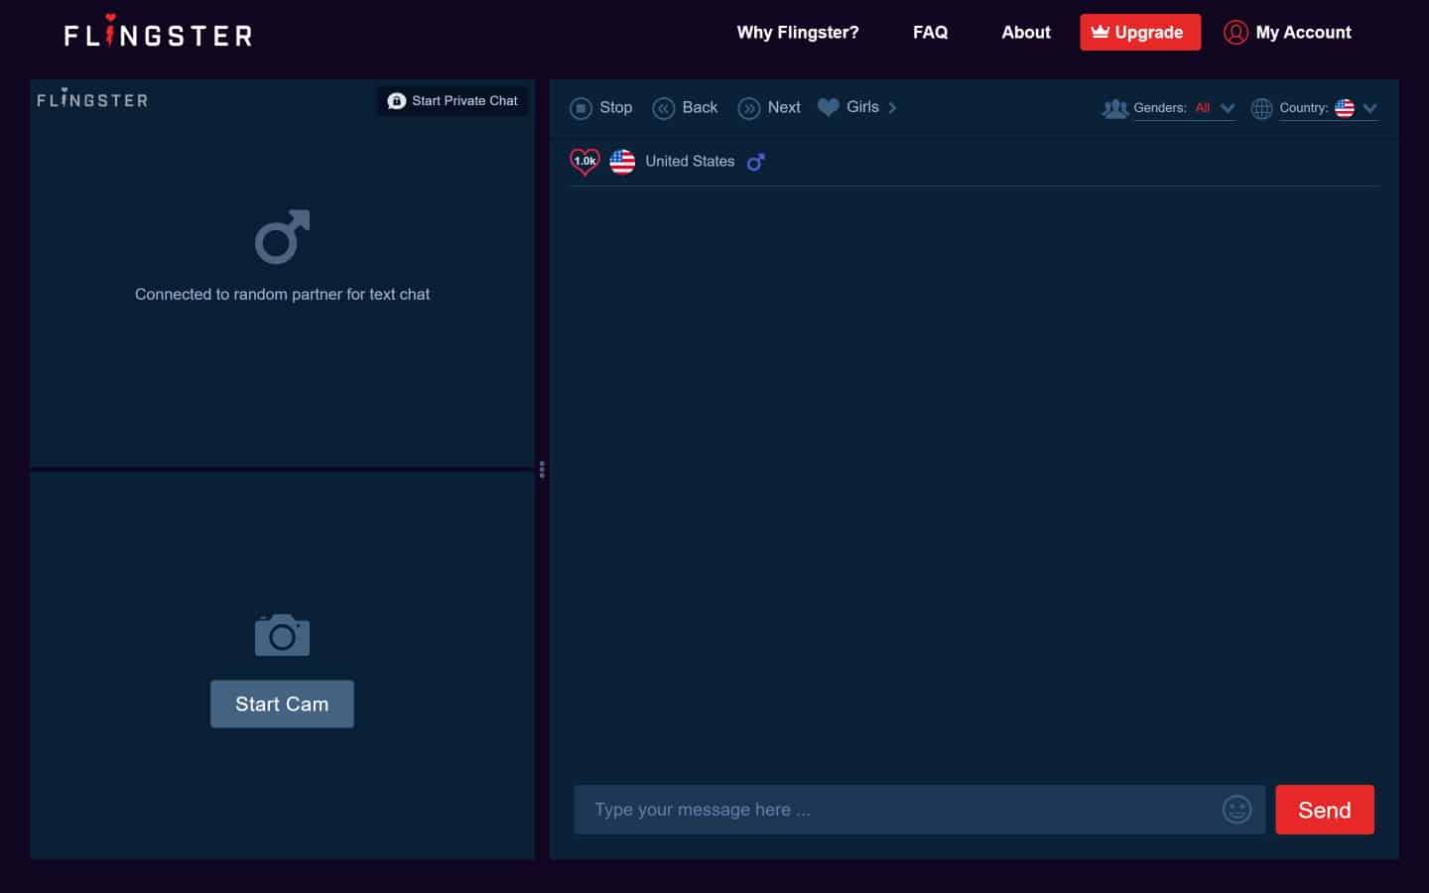Click the small Flingster watermark logo in video panel
1429x893 pixels.
point(92,99)
